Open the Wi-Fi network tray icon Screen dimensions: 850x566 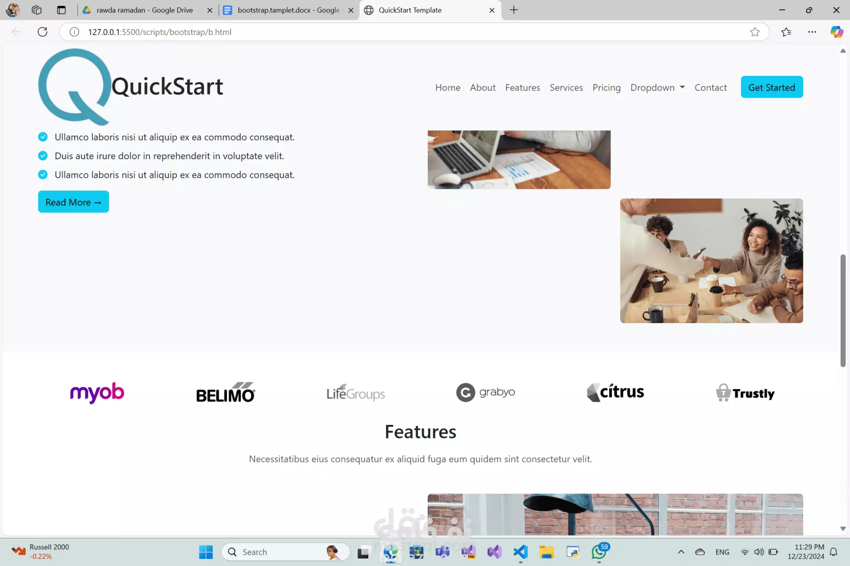coord(745,552)
